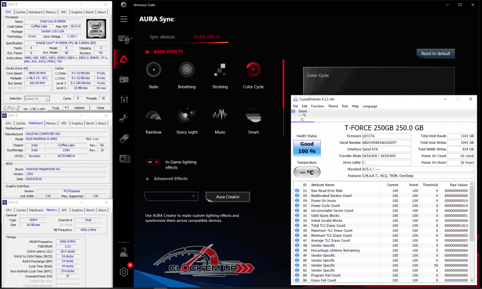Screen dimensions: 482x289
Task: Open the hamburger menu in Armoury Crate
Action: click(124, 19)
